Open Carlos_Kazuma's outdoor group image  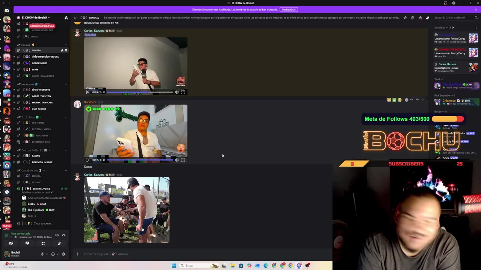point(127,210)
